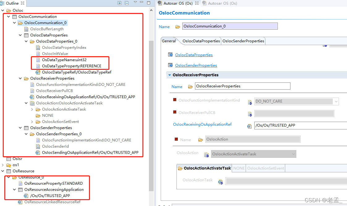Toggle the OsIocReceiverPullCB red checkbox
Image resolution: width=347 pixels, height=206 pixels.
pyautogui.click(x=175, y=112)
